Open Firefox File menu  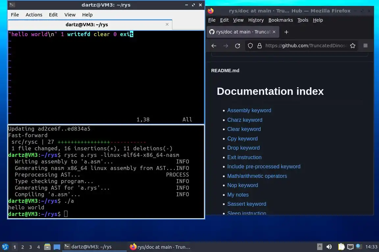click(212, 20)
